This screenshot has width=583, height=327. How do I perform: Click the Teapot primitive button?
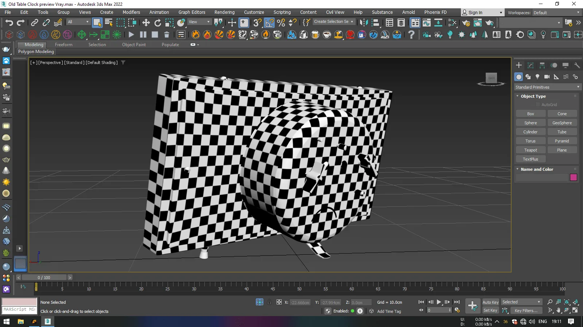[x=531, y=150]
